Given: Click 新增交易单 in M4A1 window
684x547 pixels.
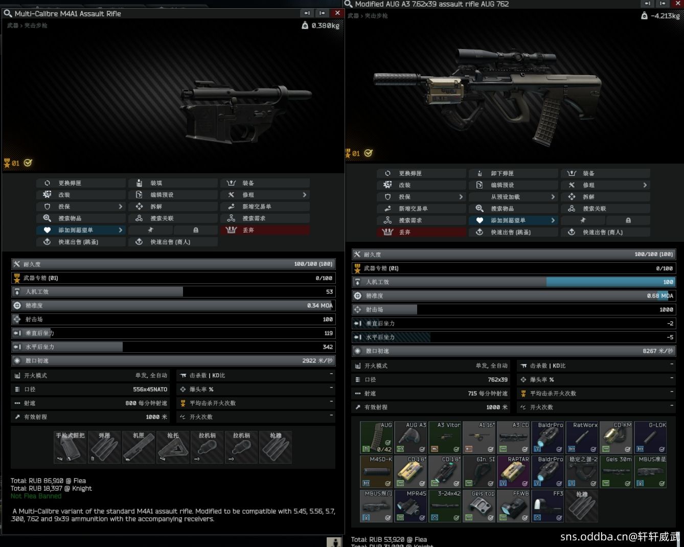Looking at the screenshot, I should (x=265, y=207).
